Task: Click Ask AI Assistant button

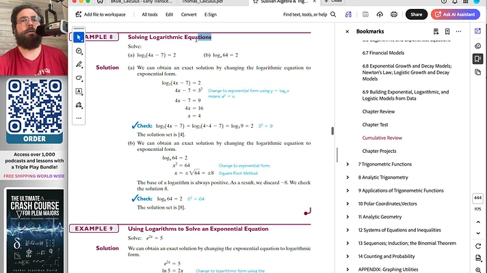Action: [455, 14]
